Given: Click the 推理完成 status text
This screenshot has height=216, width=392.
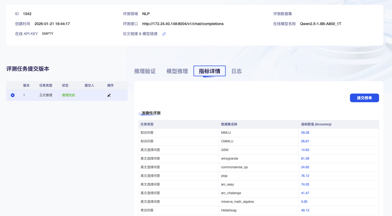Looking at the screenshot, I should point(68,95).
